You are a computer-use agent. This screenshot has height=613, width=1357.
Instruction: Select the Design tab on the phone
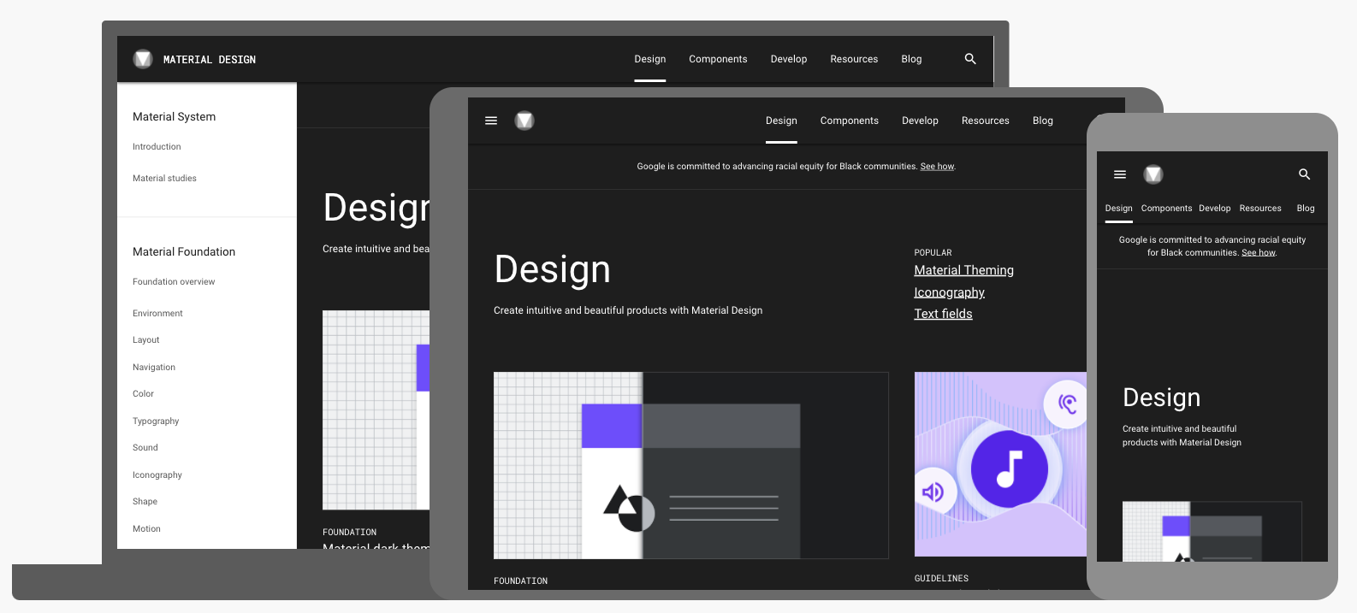tap(1118, 209)
